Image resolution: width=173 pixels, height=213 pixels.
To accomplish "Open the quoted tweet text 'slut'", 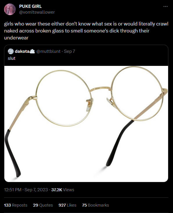I will (x=12, y=58).
